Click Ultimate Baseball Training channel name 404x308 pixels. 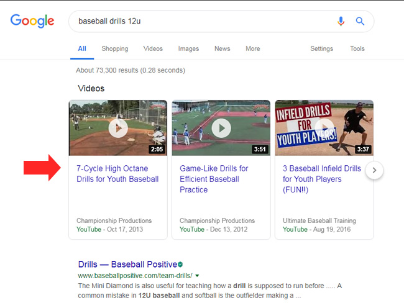319,220
